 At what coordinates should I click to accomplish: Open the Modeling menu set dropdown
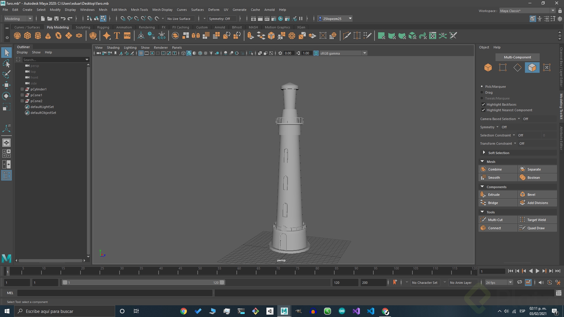18,18
